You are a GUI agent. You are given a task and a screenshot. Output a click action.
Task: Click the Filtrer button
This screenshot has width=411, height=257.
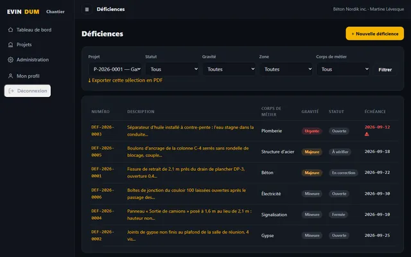click(x=385, y=69)
